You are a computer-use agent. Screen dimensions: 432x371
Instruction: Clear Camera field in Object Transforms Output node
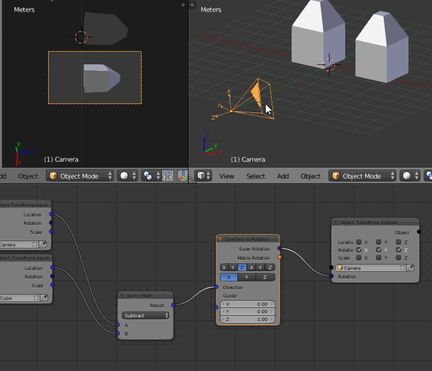coord(402,268)
